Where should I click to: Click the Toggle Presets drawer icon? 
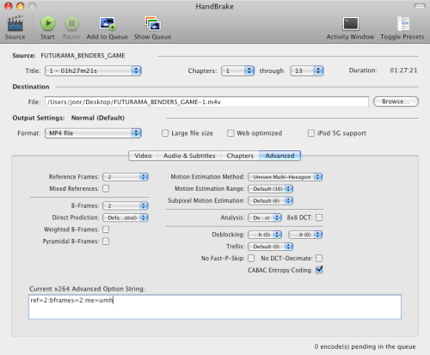[402, 23]
